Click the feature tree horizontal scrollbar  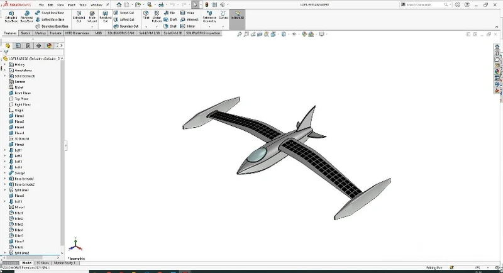(x=24, y=257)
